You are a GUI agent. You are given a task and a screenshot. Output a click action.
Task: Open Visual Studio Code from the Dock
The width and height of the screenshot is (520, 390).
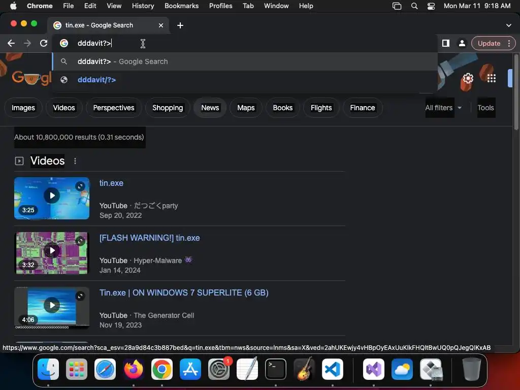[332, 369]
